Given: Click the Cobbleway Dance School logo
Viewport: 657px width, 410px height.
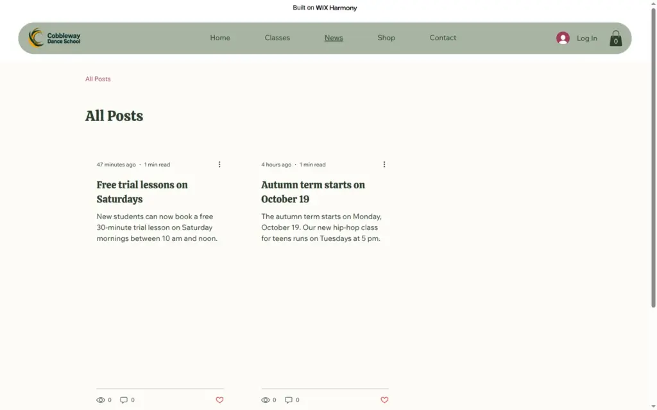Looking at the screenshot, I should tap(54, 38).
